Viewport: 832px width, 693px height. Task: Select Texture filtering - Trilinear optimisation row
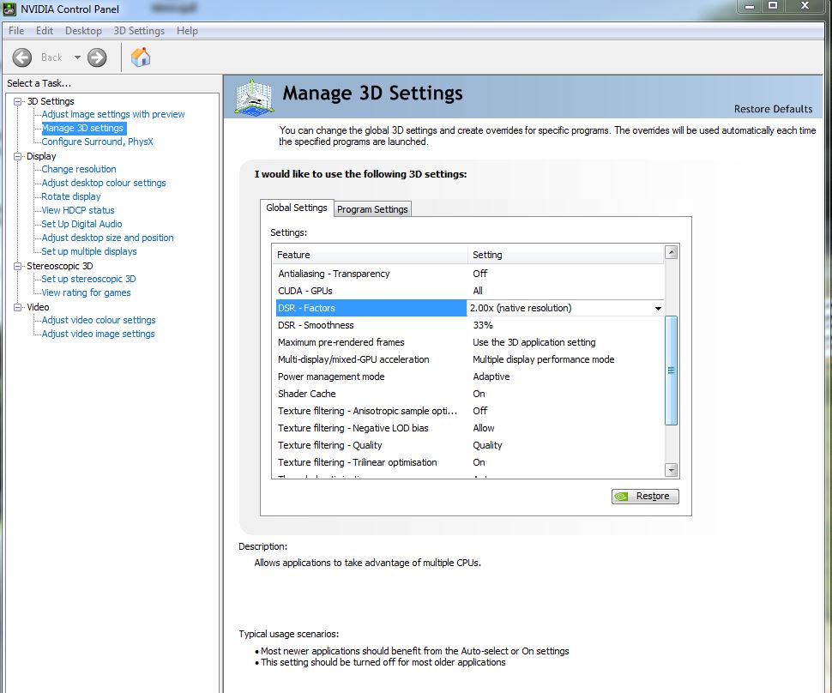469,462
